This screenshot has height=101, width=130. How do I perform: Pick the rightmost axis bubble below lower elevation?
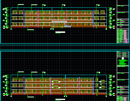pyautogui.click(x=106, y=96)
